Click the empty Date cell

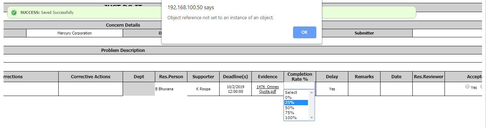396,89
